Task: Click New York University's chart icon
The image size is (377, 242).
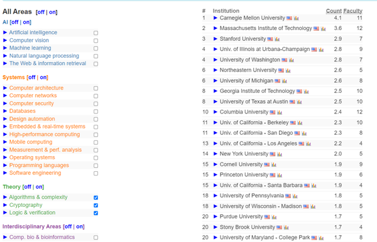Action: [x=280, y=154]
